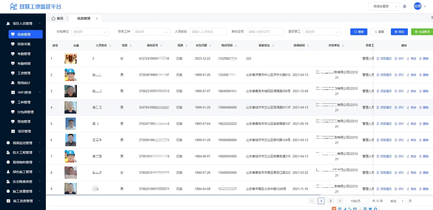Click 修改 for row 5

coord(412,124)
